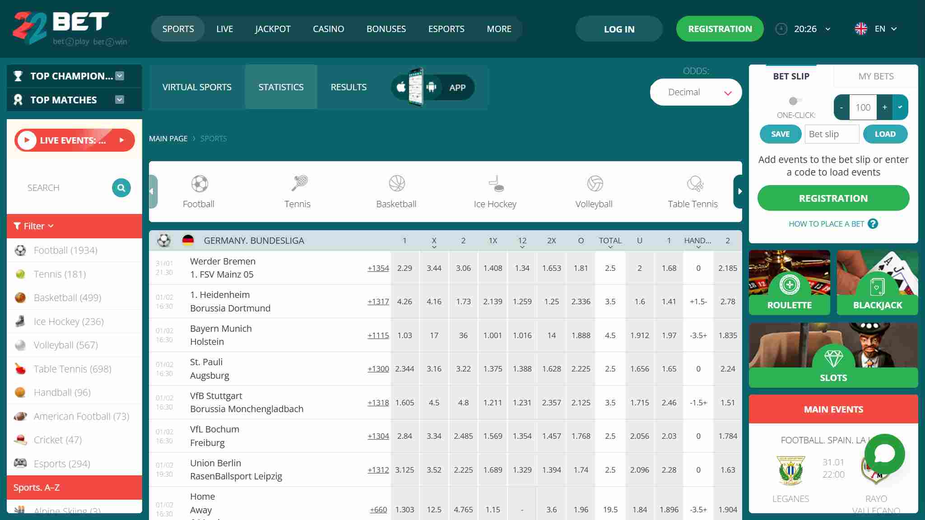Open the Sports menu item

click(178, 29)
